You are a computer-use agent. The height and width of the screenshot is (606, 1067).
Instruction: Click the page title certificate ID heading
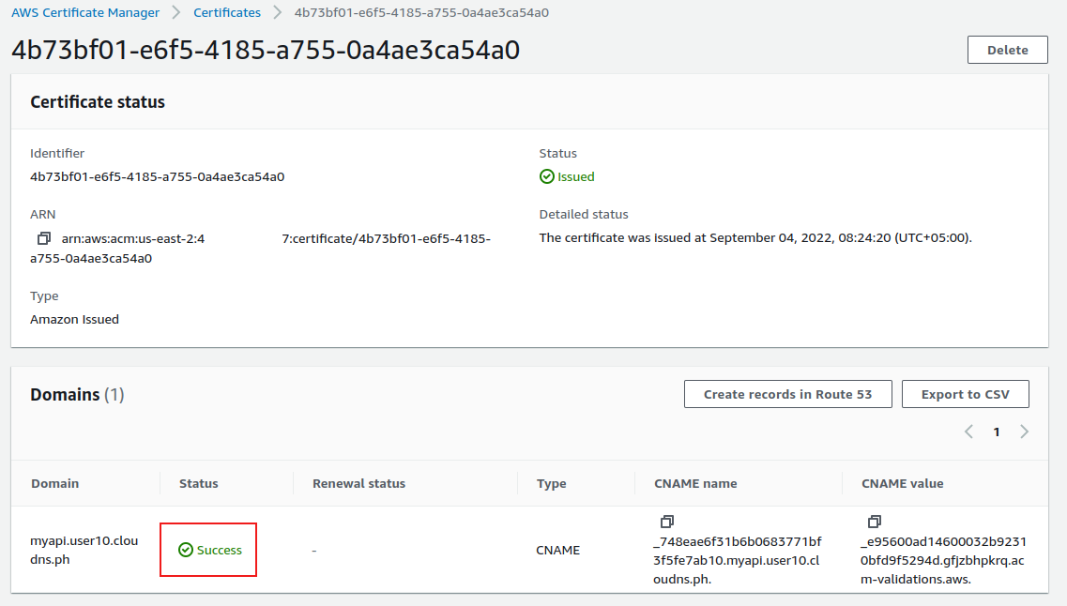pyautogui.click(x=266, y=50)
